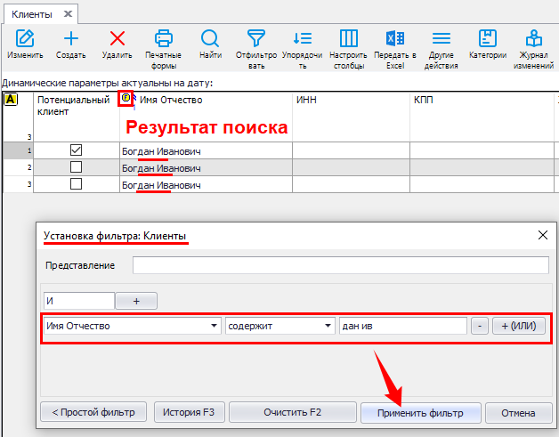Click Передать в Excel icon
This screenshot has height=437, width=559.
395,38
